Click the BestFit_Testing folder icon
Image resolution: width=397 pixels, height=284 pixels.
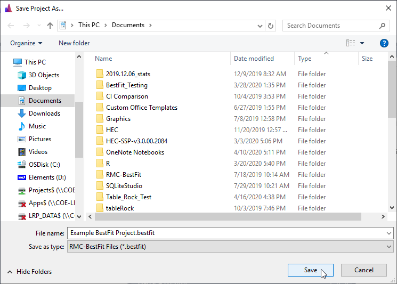(x=100, y=85)
